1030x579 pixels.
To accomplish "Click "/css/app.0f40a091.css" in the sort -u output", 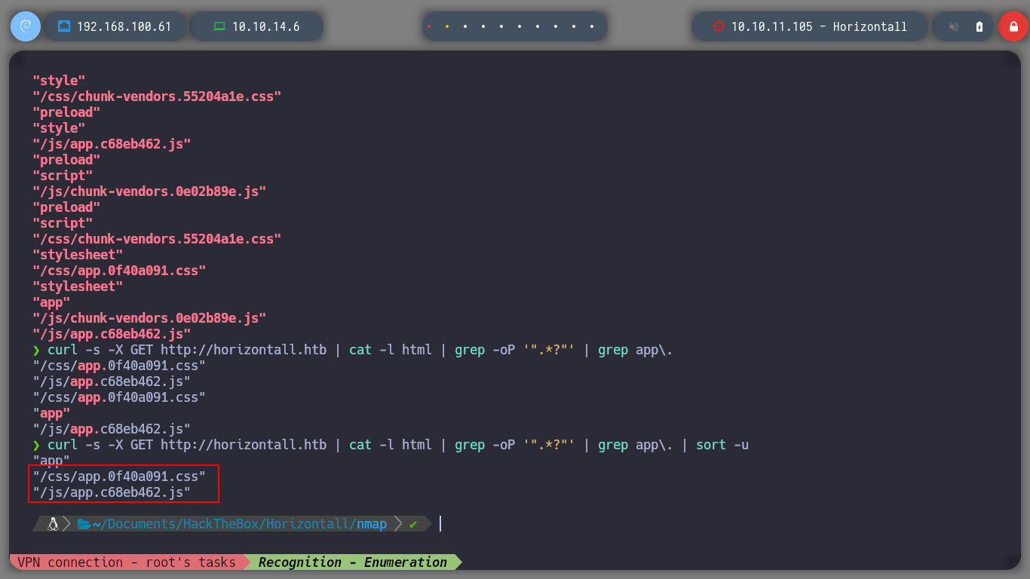I will point(119,476).
